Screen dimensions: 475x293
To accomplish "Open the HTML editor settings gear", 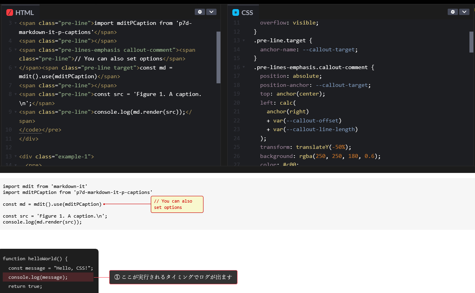I will 200,12.
